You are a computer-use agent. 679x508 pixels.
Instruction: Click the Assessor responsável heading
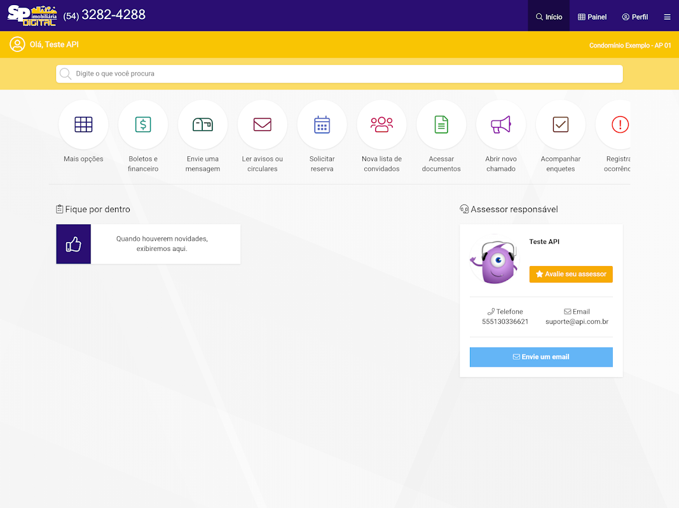click(509, 210)
